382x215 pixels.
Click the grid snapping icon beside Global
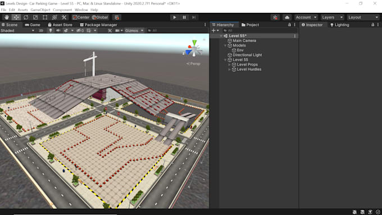click(x=117, y=17)
